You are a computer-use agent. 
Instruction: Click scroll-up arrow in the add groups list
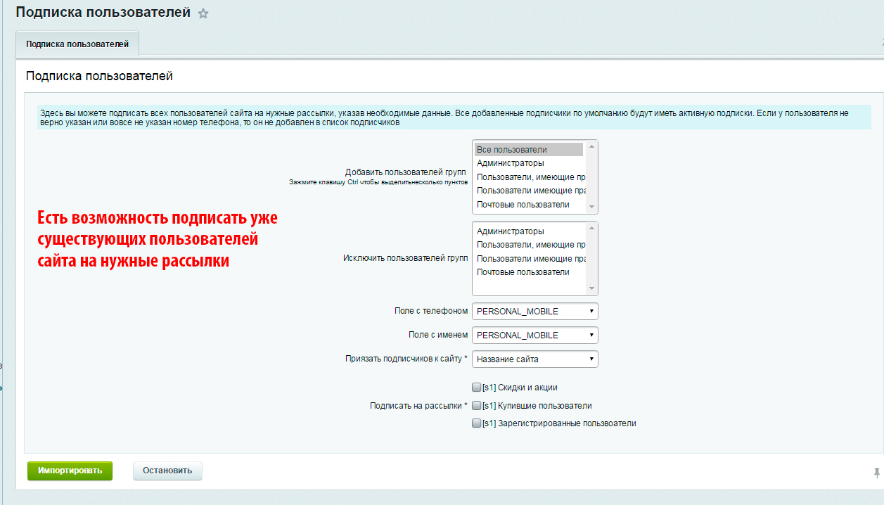pyautogui.click(x=591, y=147)
